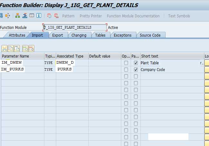Click the Text Symbols button
209x146 pixels.
coord(179,16)
